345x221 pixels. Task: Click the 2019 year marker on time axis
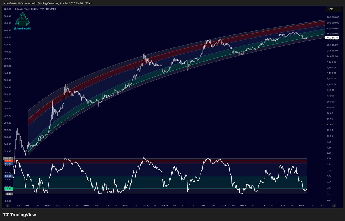(x=164, y=206)
